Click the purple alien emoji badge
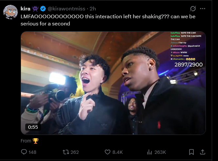The height and width of the screenshot is (161, 218). (x=35, y=9)
